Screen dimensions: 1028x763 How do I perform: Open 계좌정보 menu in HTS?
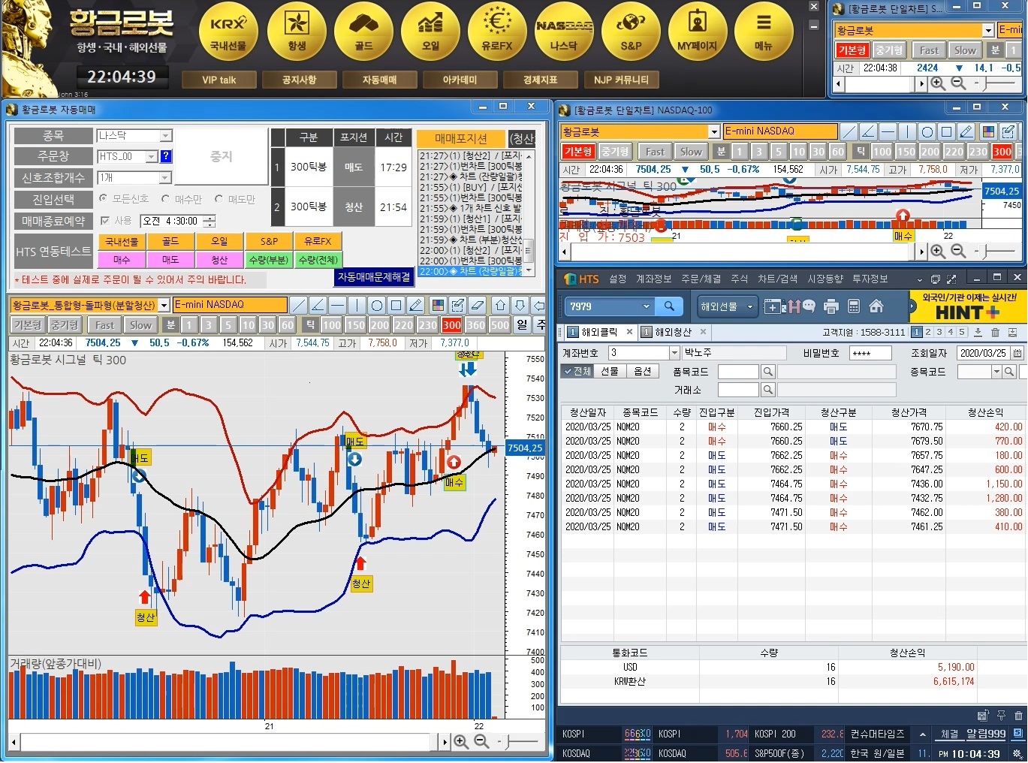click(653, 279)
